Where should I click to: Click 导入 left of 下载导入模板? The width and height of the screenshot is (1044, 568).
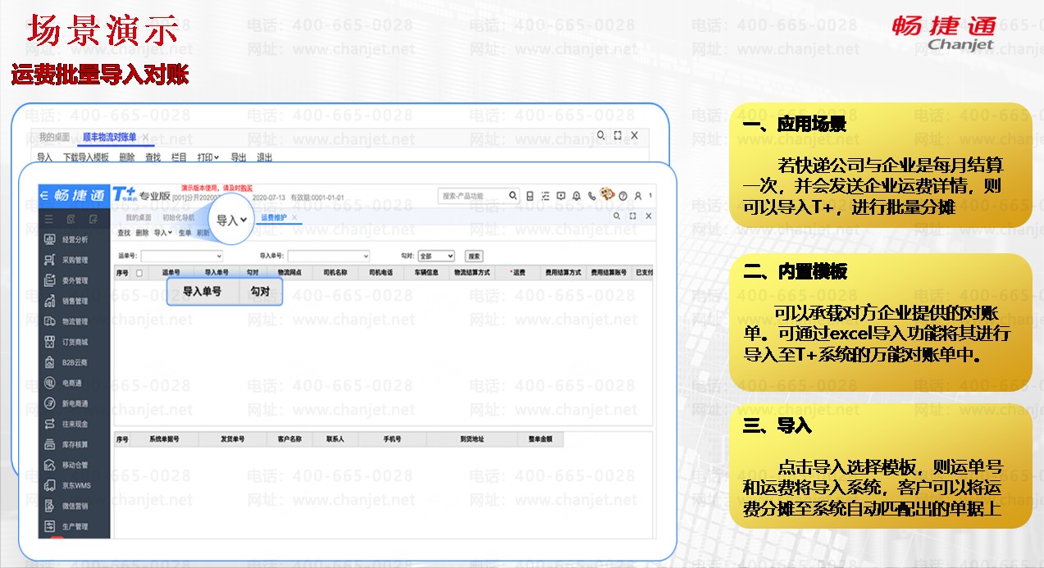click(x=44, y=157)
